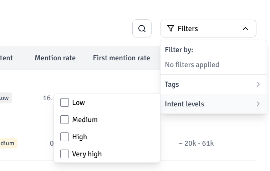Sort by Mention rate column header

pos(55,58)
